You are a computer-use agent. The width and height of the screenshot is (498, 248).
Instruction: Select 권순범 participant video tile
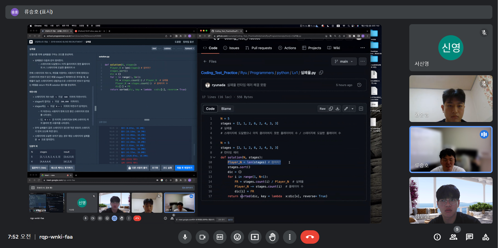click(451, 99)
